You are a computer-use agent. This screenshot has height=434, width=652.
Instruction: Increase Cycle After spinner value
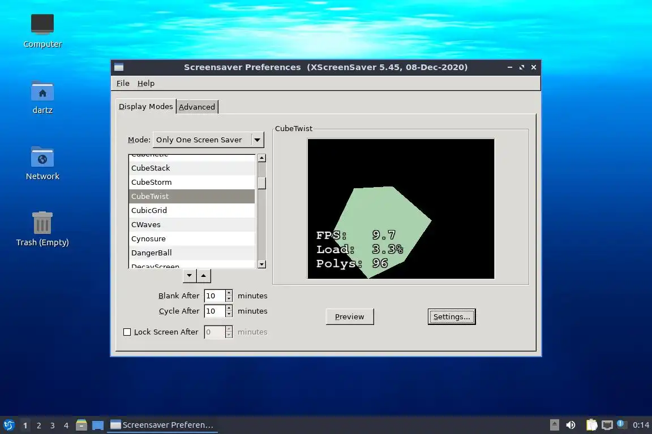tap(229, 308)
